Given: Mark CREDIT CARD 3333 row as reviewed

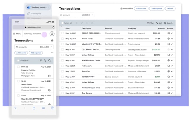Looking at the screenshot, I should (x=169, y=33).
